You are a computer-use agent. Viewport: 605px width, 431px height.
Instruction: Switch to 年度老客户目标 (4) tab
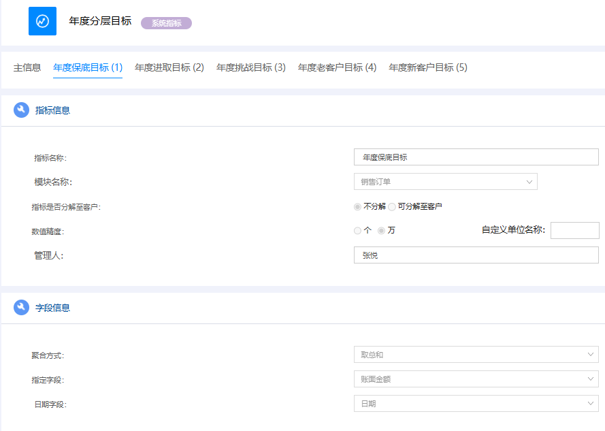click(x=338, y=67)
